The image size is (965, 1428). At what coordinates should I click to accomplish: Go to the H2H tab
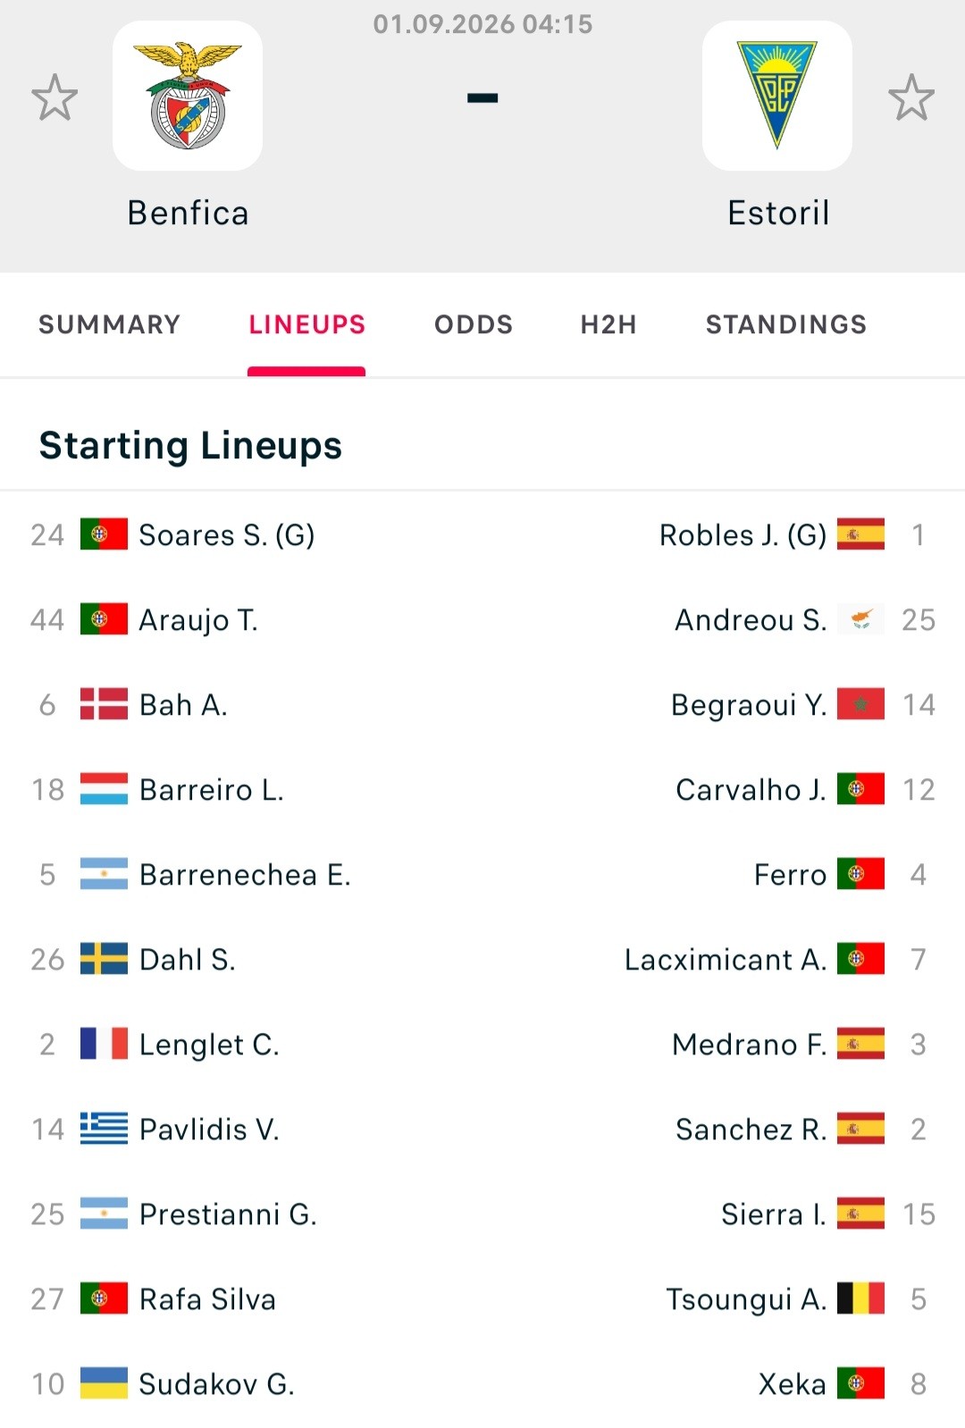click(608, 324)
